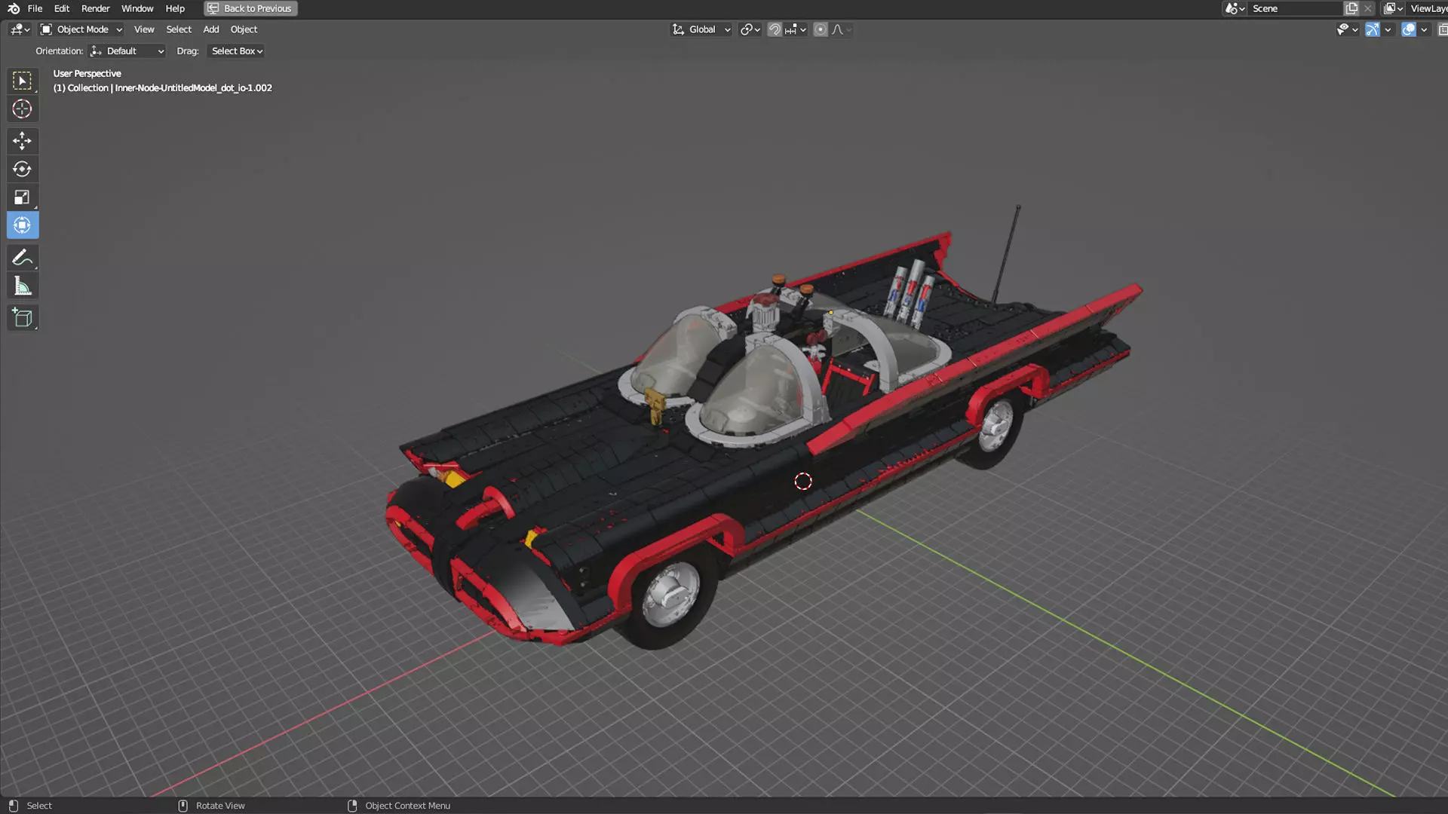Open the Orientation Default dropdown

tap(127, 51)
